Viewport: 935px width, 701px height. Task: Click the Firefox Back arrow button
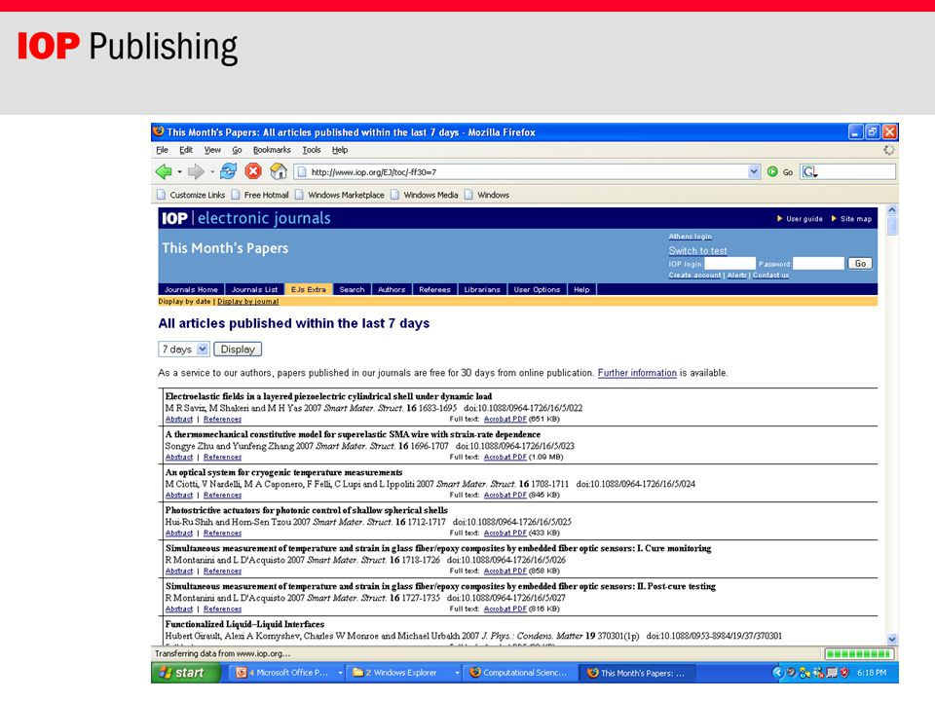click(164, 171)
